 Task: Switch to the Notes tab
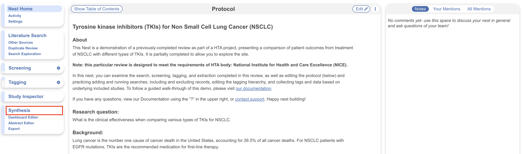420,9
